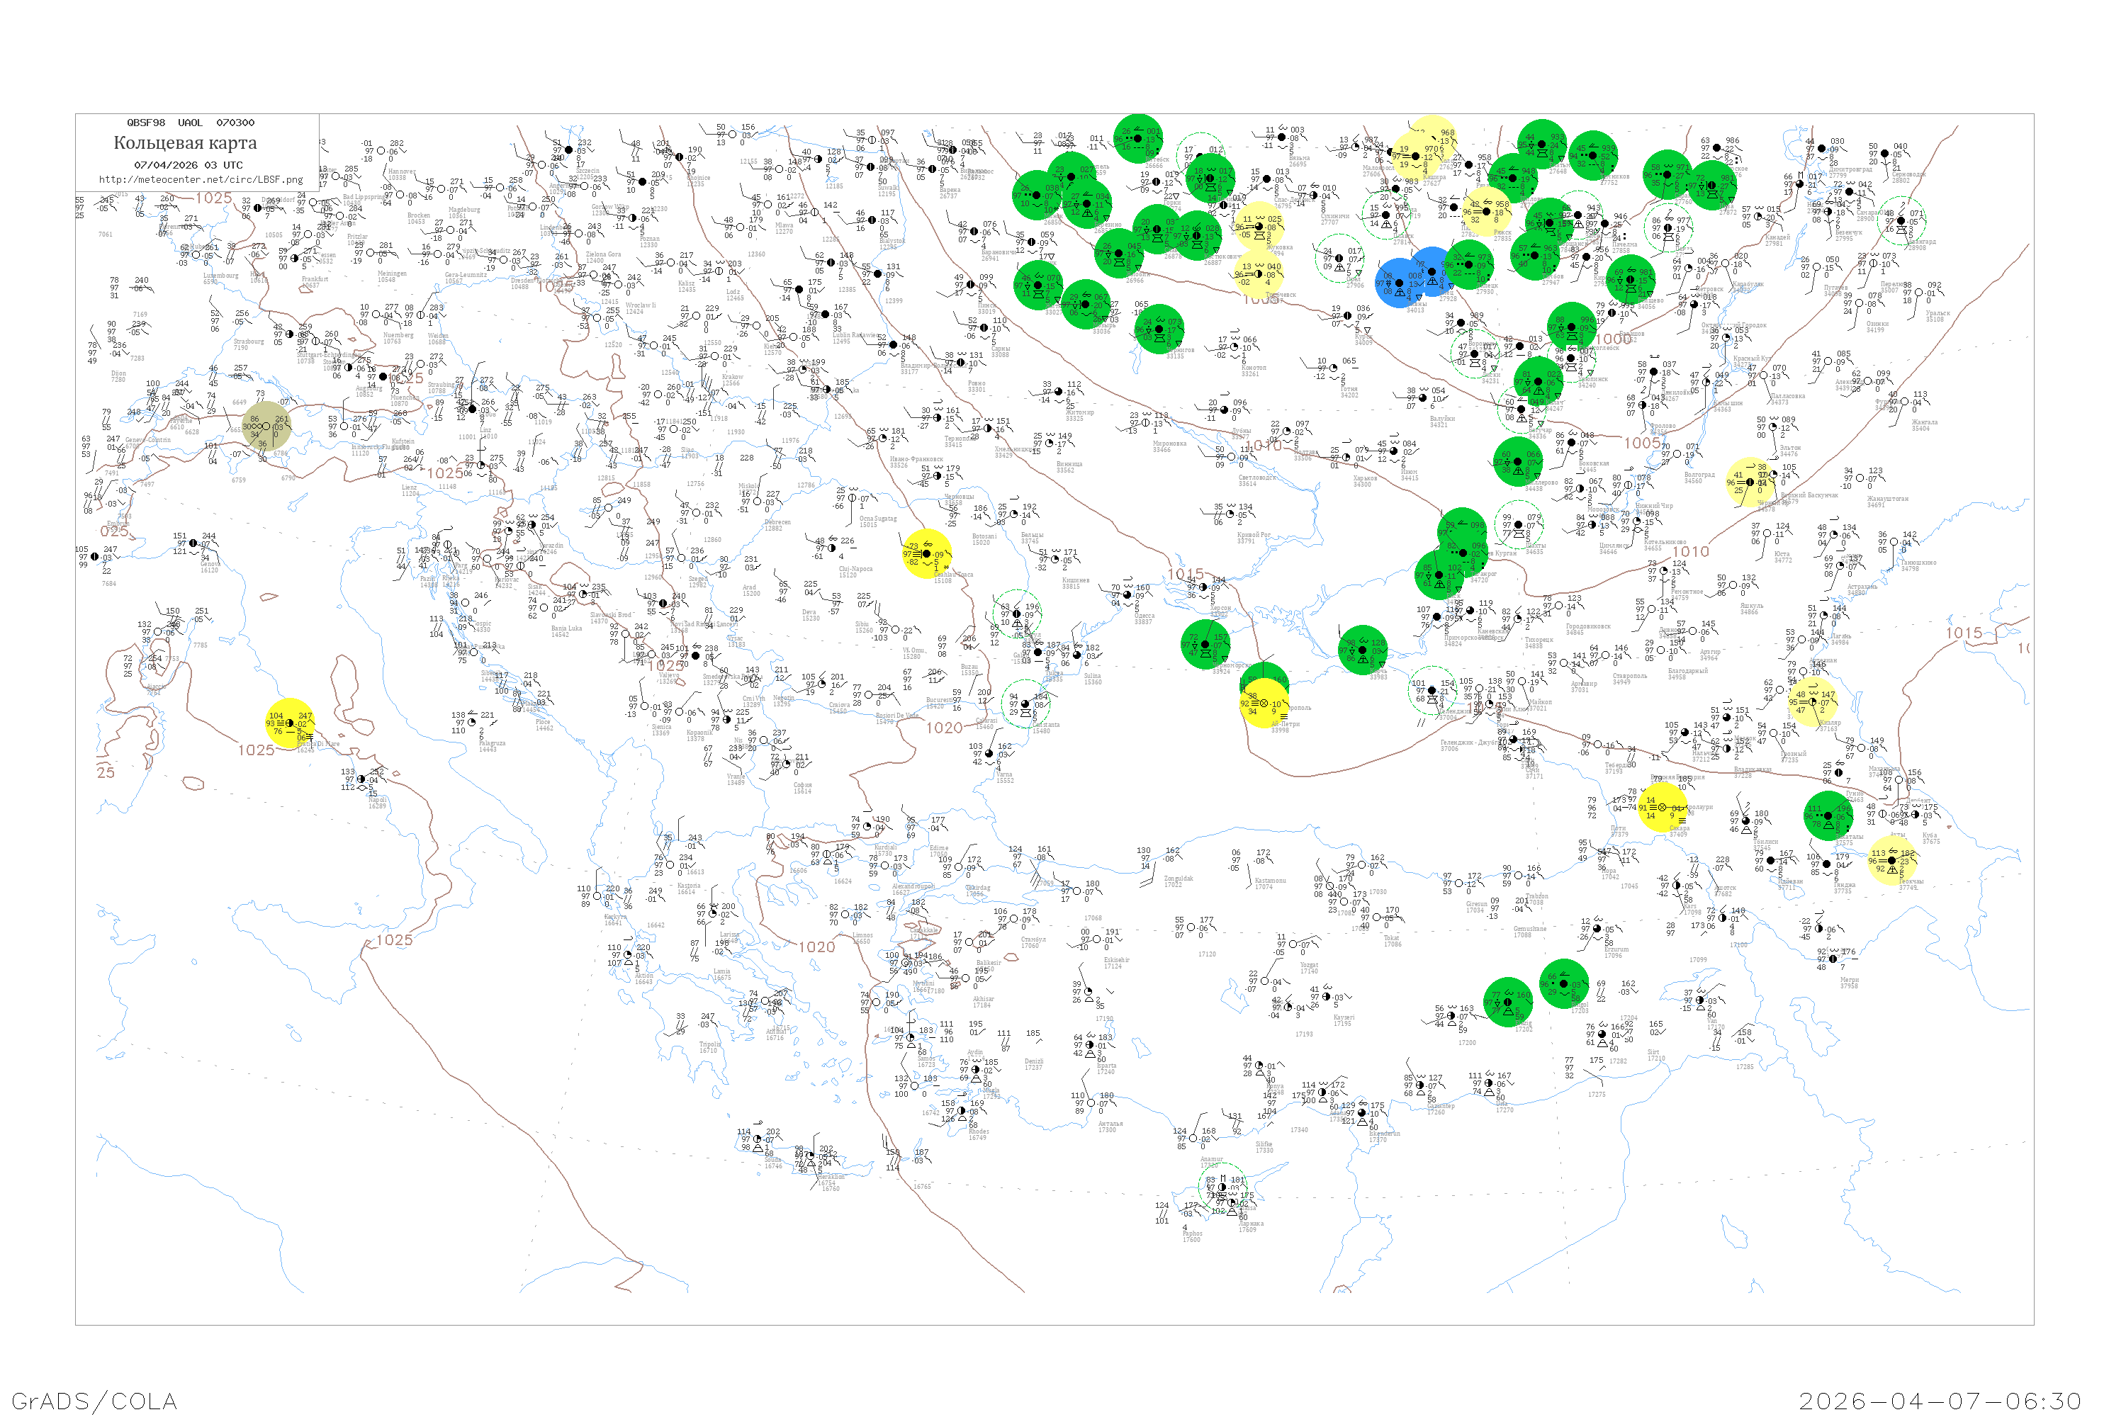Click the yellow circle on Sardinia
The width and height of the screenshot is (2126, 1417).
290,724
